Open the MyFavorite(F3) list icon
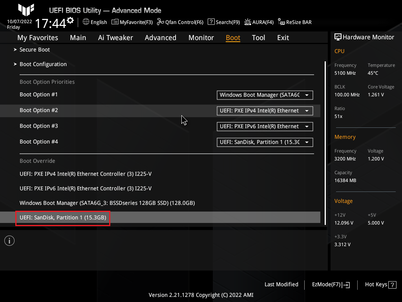The image size is (402, 302). click(115, 22)
